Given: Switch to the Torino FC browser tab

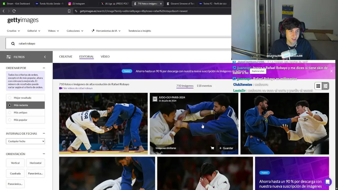Looking at the screenshot, I should (x=213, y=4).
